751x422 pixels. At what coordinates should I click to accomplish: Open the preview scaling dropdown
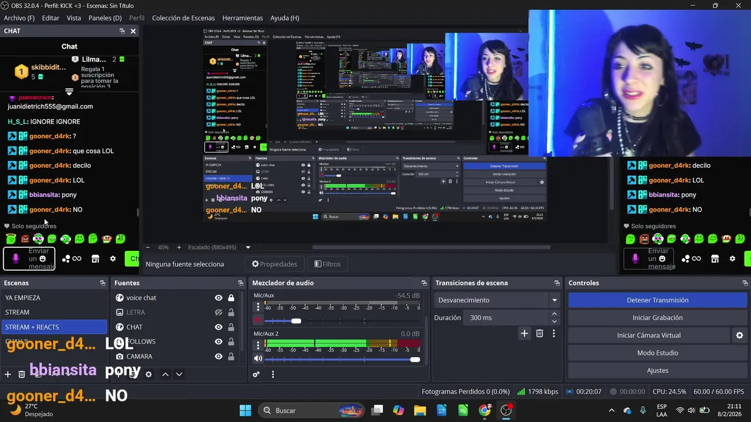[248, 247]
